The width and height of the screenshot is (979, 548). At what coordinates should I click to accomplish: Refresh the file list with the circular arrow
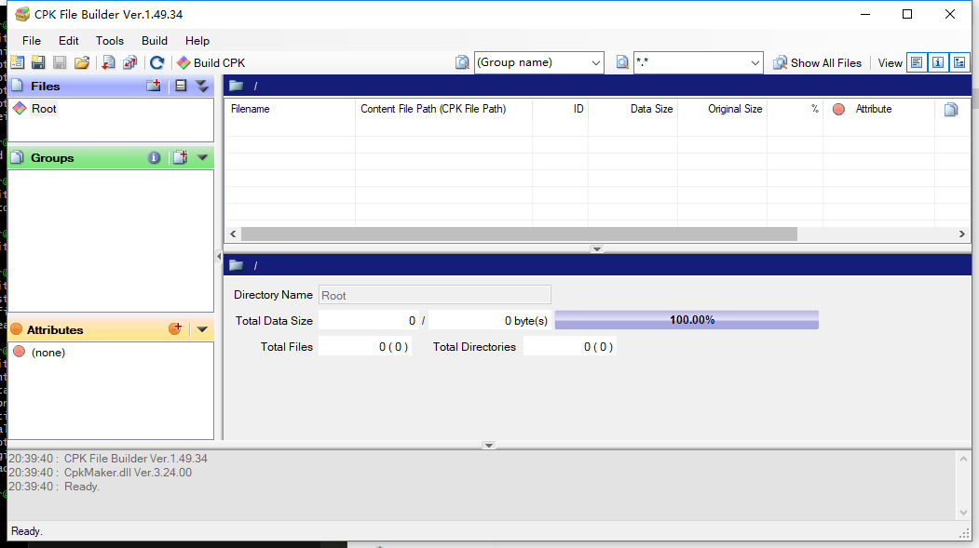click(x=156, y=62)
